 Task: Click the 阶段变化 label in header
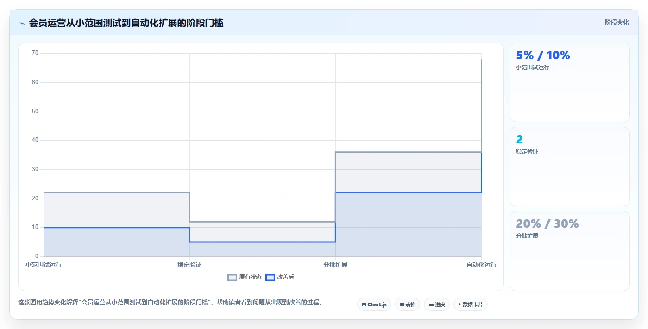pyautogui.click(x=617, y=22)
